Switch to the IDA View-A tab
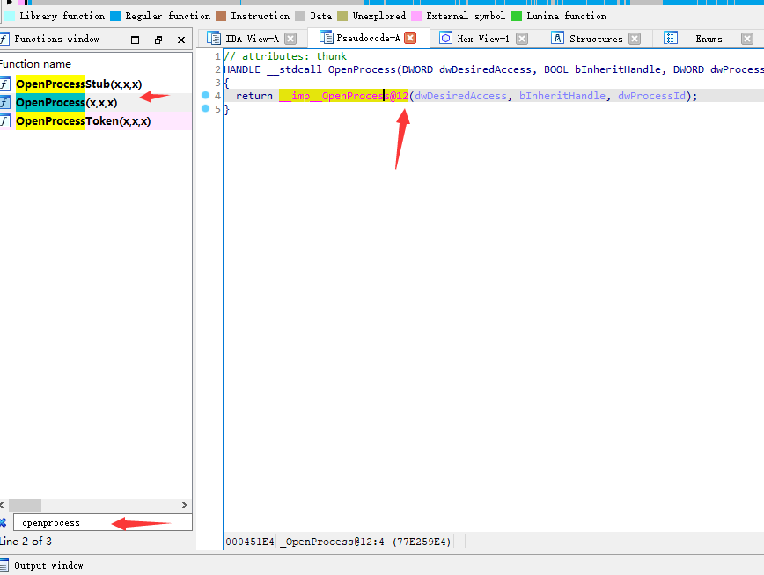 252,39
